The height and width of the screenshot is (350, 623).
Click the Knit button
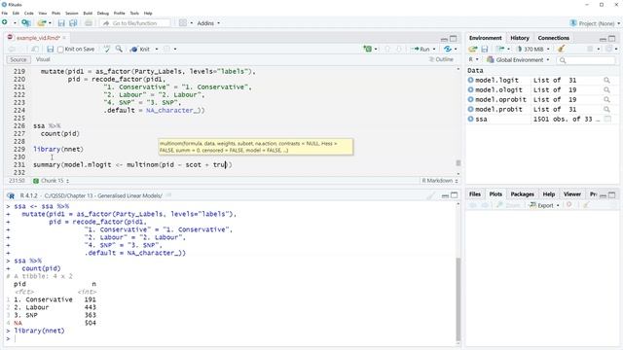tap(140, 49)
